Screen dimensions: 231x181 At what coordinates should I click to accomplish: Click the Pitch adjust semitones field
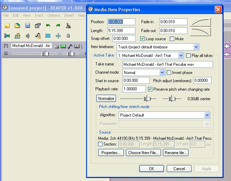tap(202, 80)
